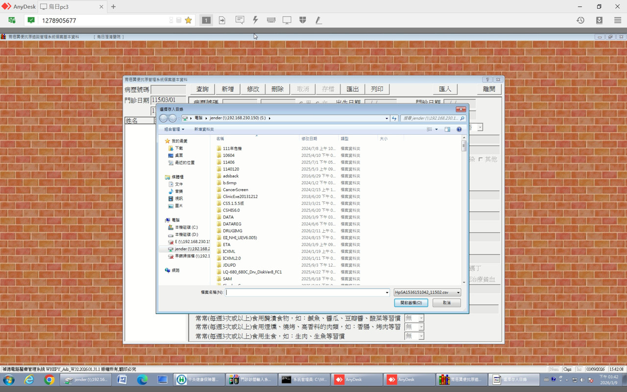Screen dimensions: 627x392
Task: Toggle preview pane icon in file dialog
Action: (447, 129)
